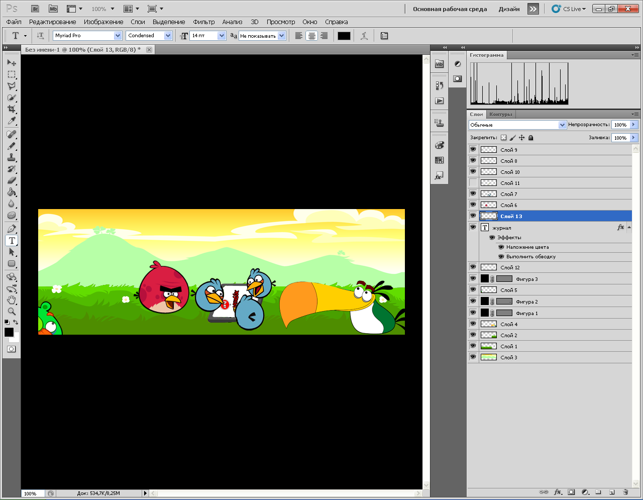643x500 pixels.
Task: Click the Delete layer trash icon
Action: 625,492
